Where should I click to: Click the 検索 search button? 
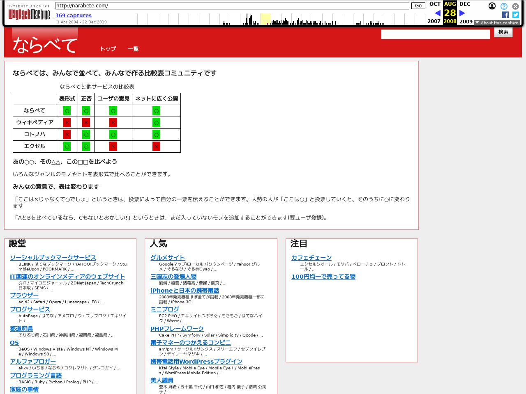click(x=503, y=32)
